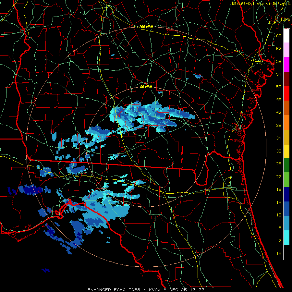Click the light pink swatch on the color scale
Image resolution: width=292 pixels, height=292 pixels.
coord(286,50)
